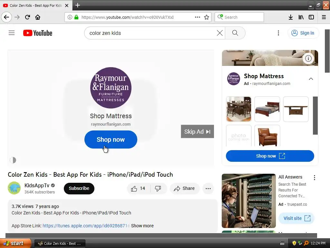Sign in to YouTube
The width and height of the screenshot is (330, 248).
click(303, 33)
